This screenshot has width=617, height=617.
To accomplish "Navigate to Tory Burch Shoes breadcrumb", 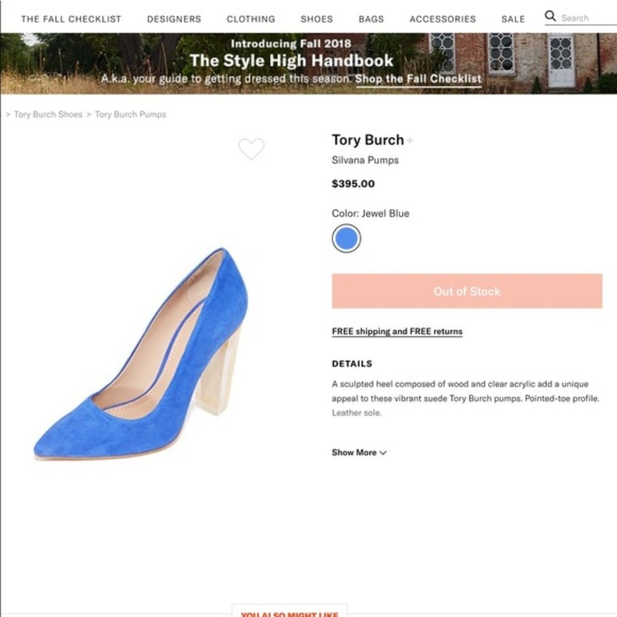I will point(48,114).
